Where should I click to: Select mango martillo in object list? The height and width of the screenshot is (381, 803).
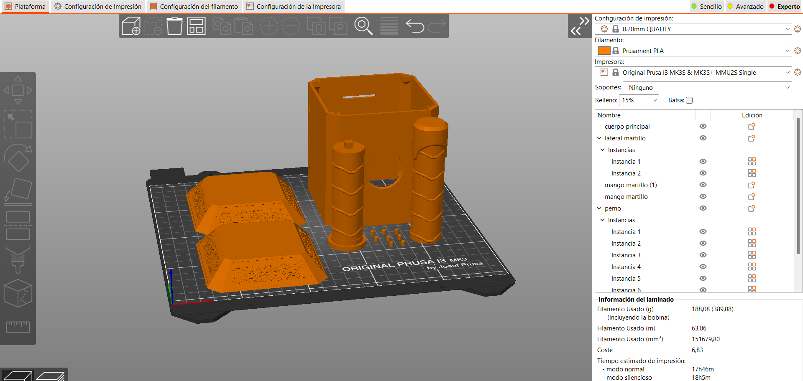(x=626, y=197)
